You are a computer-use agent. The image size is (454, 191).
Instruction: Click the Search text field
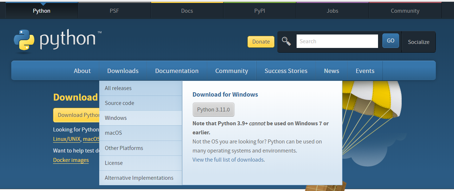click(337, 41)
